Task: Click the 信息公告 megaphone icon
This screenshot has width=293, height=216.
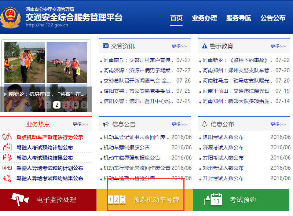Action: 106,124
